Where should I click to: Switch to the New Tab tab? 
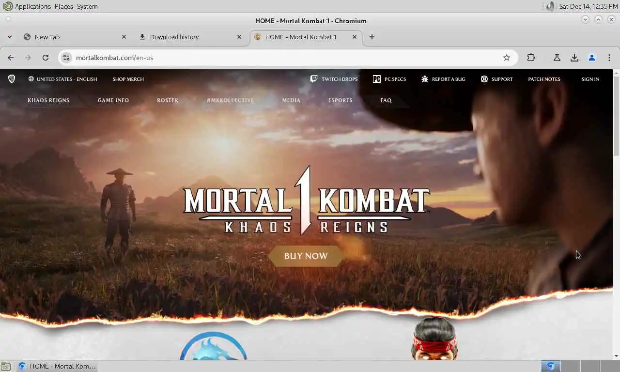[75, 37]
